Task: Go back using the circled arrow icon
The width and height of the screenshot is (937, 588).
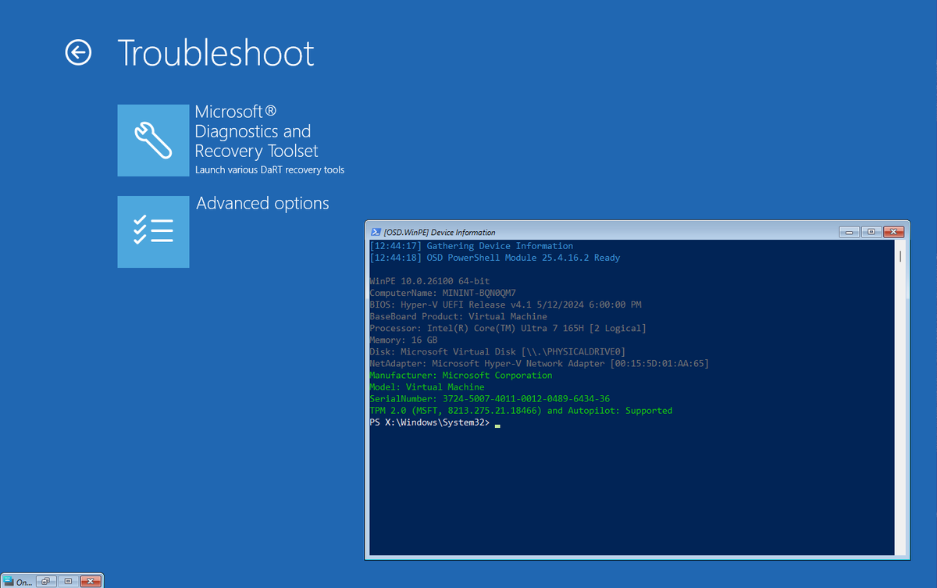Action: [x=78, y=52]
